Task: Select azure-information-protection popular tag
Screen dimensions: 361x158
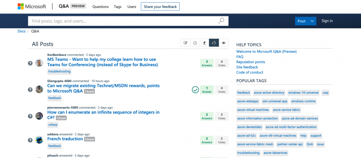Action: (x=258, y=118)
